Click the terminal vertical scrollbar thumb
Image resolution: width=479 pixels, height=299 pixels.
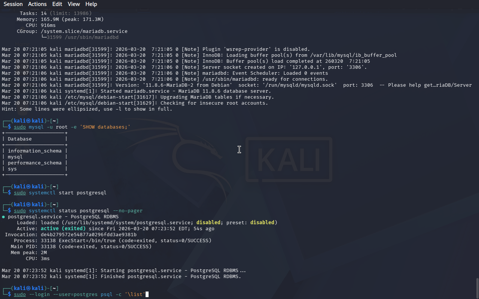point(477,287)
